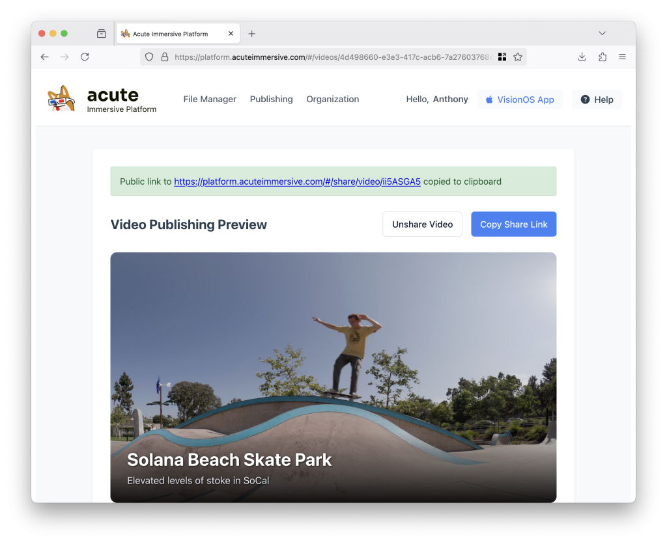
Task: Open the browser downloads panel
Action: [582, 57]
